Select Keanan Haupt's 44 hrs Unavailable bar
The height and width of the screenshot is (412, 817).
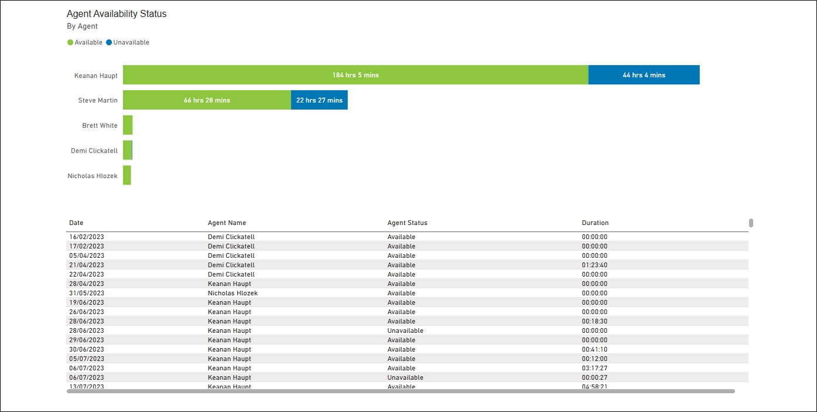click(644, 75)
